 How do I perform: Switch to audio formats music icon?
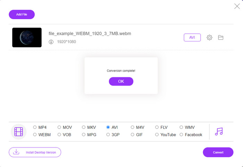[x=219, y=132]
